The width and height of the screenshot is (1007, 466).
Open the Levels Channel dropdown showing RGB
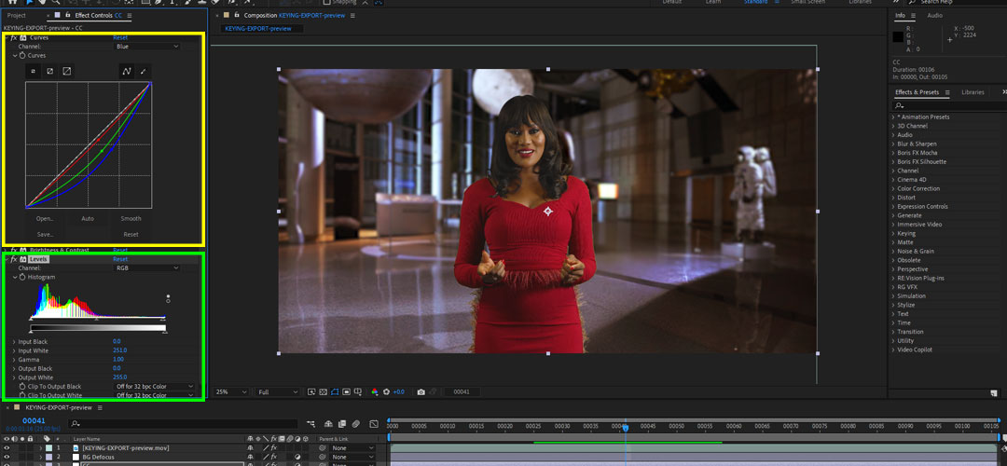tap(147, 267)
